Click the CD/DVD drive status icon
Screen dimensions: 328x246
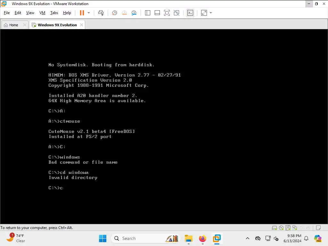click(281, 228)
